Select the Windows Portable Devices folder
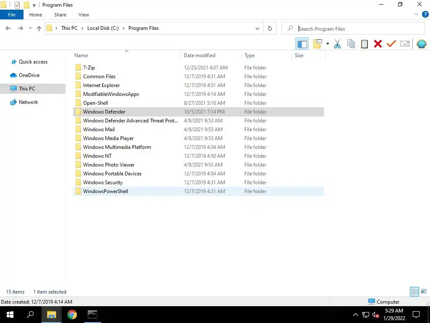This screenshot has height=323, width=430. pos(199,174)
